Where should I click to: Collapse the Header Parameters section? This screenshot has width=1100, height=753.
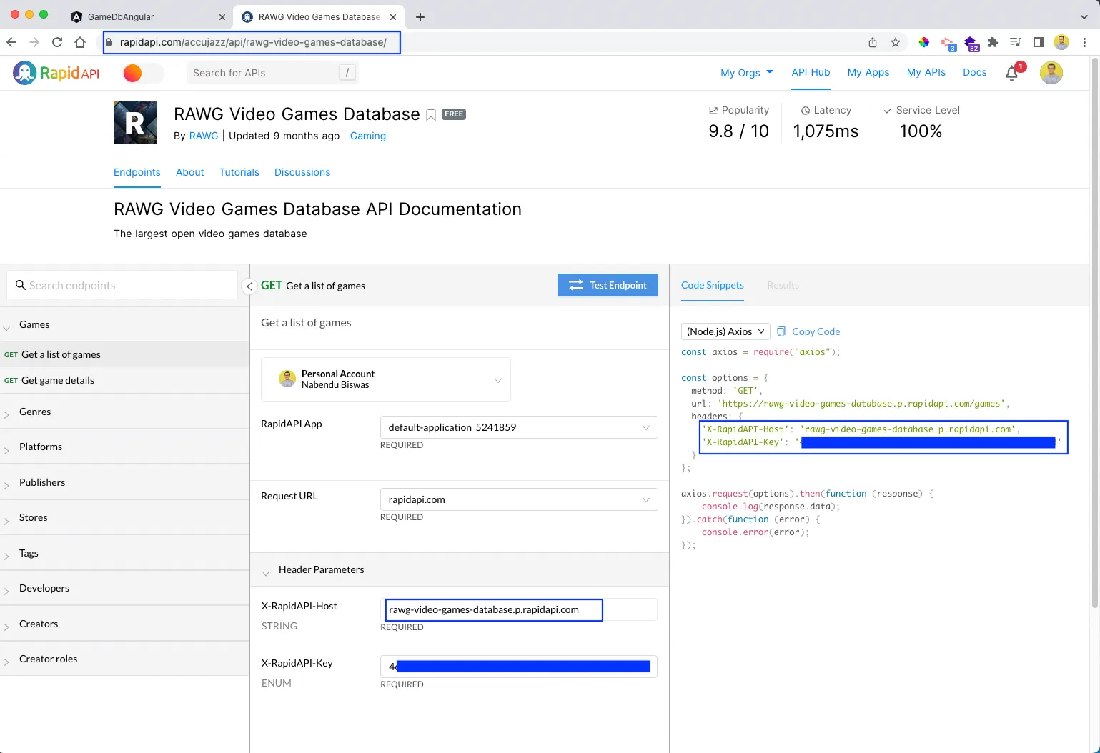266,572
